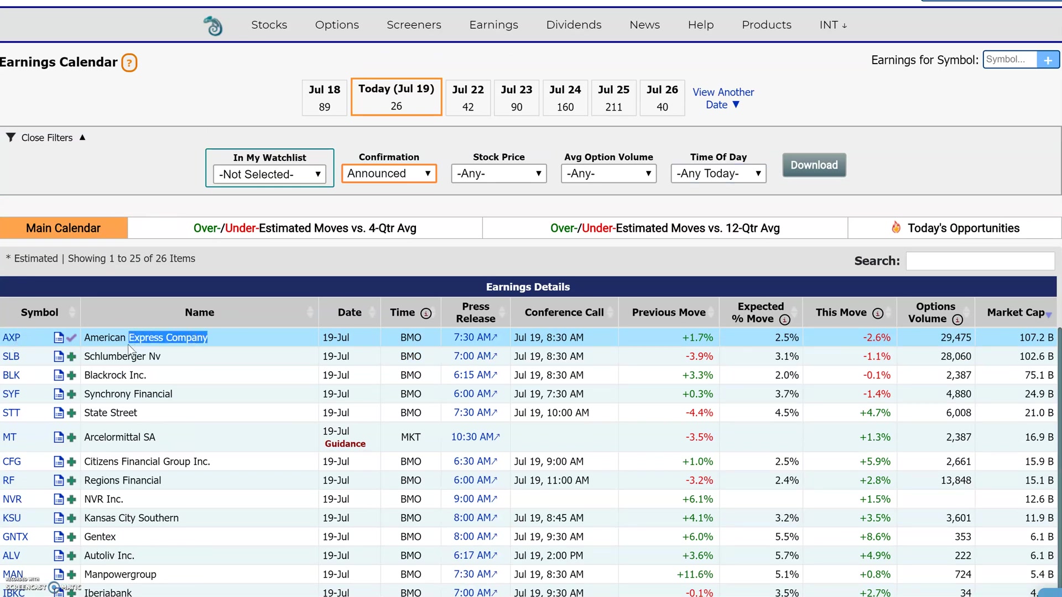The height and width of the screenshot is (597, 1062).
Task: Expand the View Another Date selector
Action: 723,98
